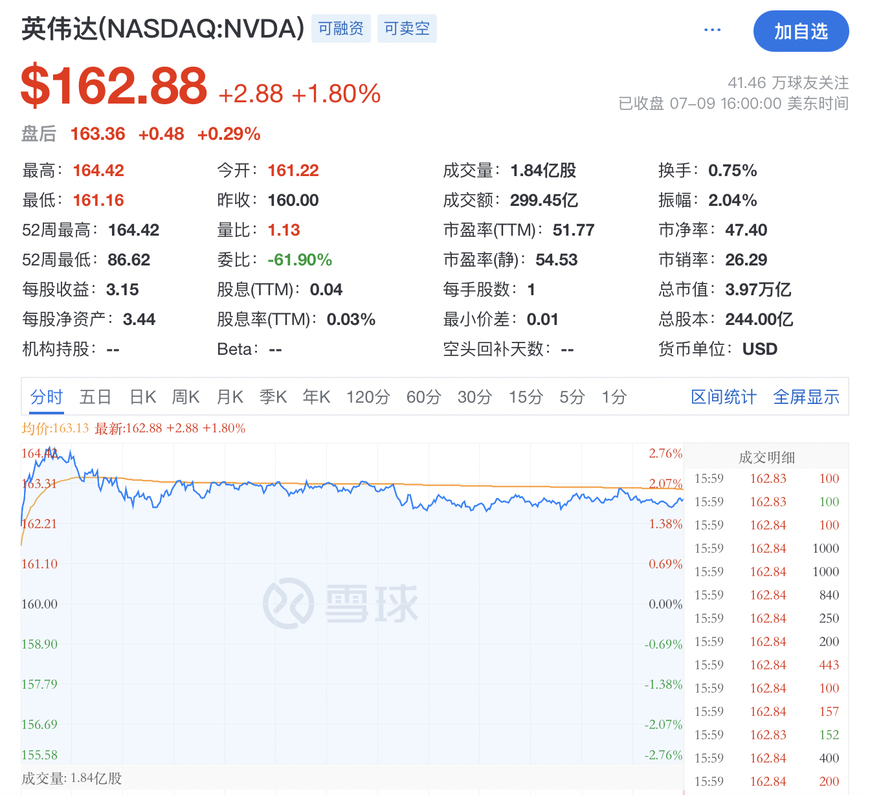Open the 15分 chart tab
This screenshot has height=795, width=870.
526,397
